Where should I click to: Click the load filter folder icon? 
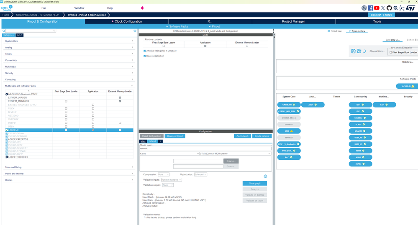(359, 51)
